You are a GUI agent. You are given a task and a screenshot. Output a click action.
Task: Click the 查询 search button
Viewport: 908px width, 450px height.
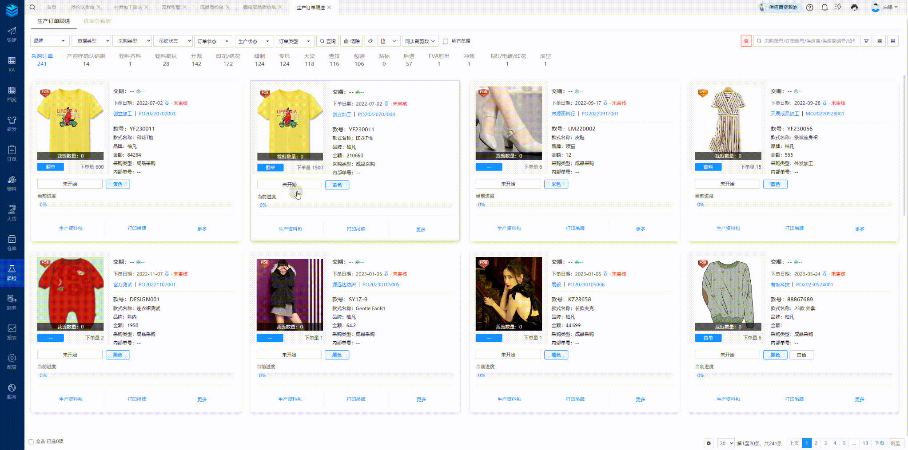(x=328, y=41)
